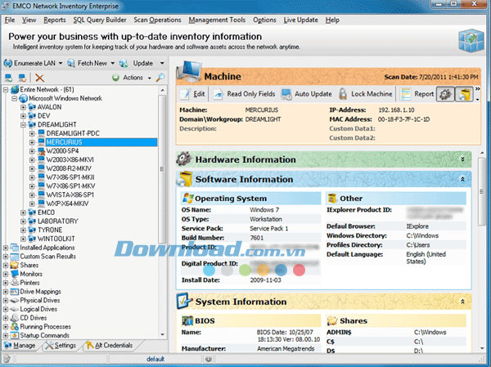Toggle the hardware gear view button
The height and width of the screenshot is (367, 491).
[x=445, y=94]
